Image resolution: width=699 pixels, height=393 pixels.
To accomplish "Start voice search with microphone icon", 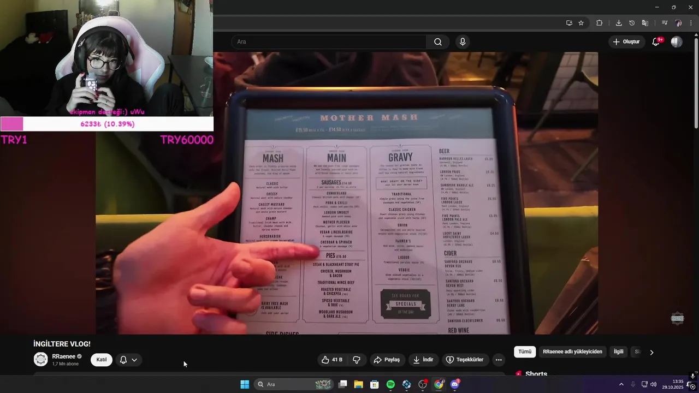I will coord(463,42).
